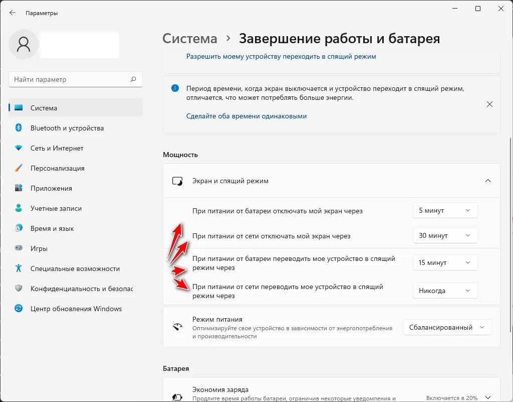Click the Экран и спящий режим screen icon
Viewport: 513px width, 402px height.
pyautogui.click(x=177, y=181)
